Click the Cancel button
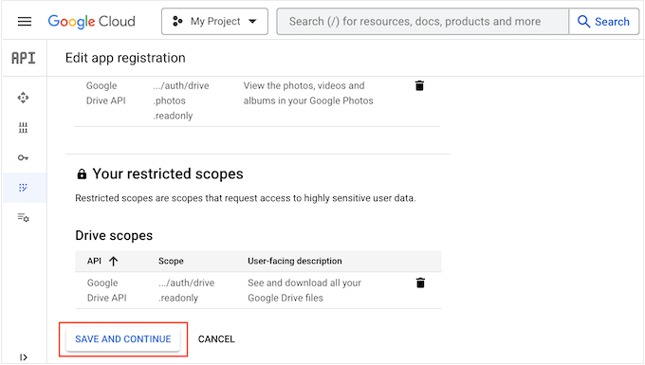Screen dimensions: 645x365 click(216, 339)
